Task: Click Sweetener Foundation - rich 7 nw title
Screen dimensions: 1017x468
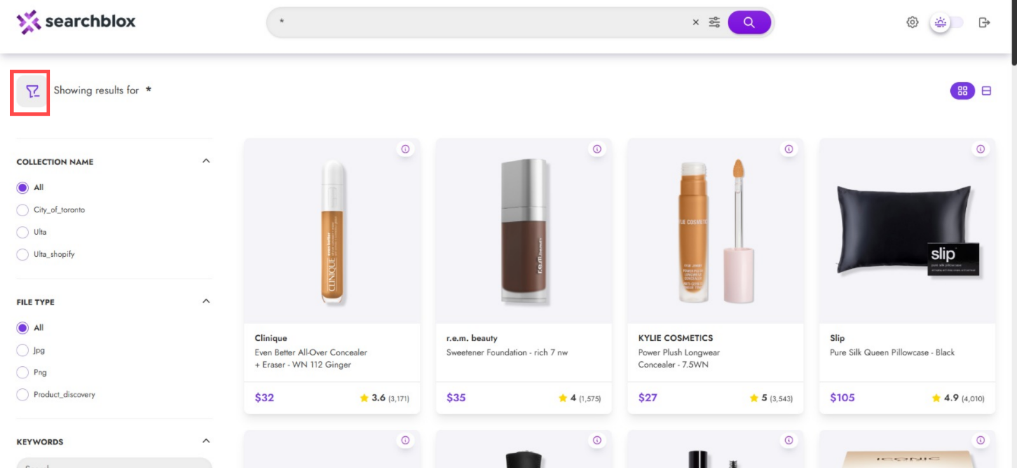Action: coord(507,352)
